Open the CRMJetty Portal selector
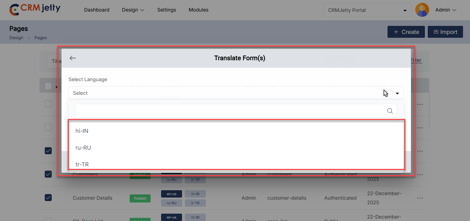470x221 pixels. pos(367,10)
